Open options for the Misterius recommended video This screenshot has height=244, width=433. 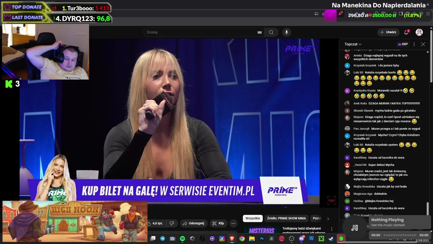pyautogui.click(x=332, y=229)
